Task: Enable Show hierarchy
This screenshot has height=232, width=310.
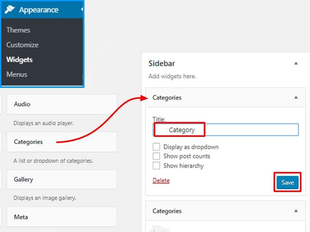Action: pos(156,166)
